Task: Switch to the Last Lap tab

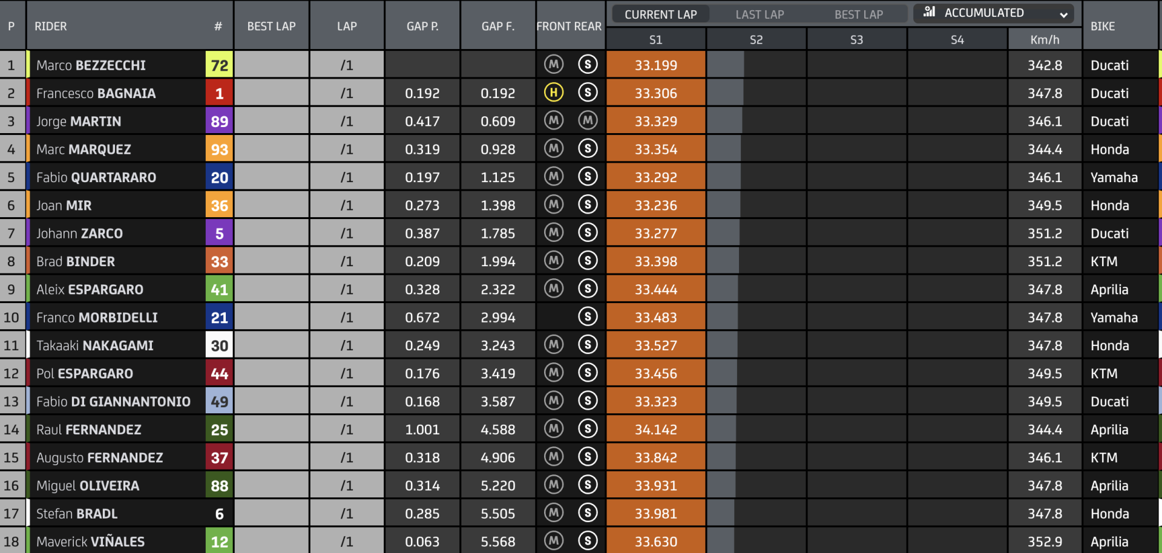Action: coord(760,14)
